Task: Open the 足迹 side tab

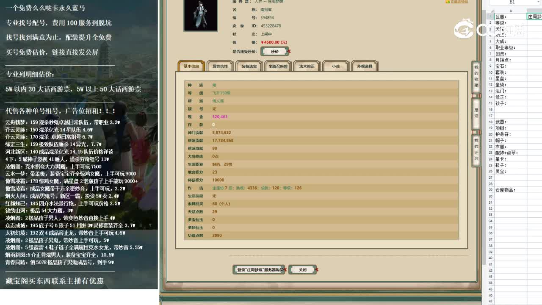Action: coord(476,113)
